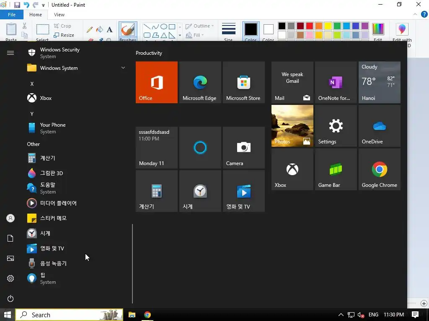429x321 pixels.
Task: Click the Other group header
Action: point(34,144)
